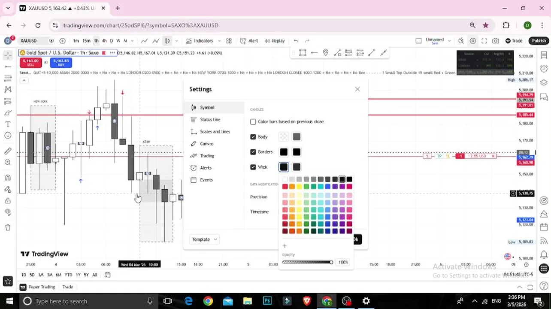Screen dimensions: 551x309
Task: Expand the chart type dropdown arrow
Action: pyautogui.click(x=176, y=41)
